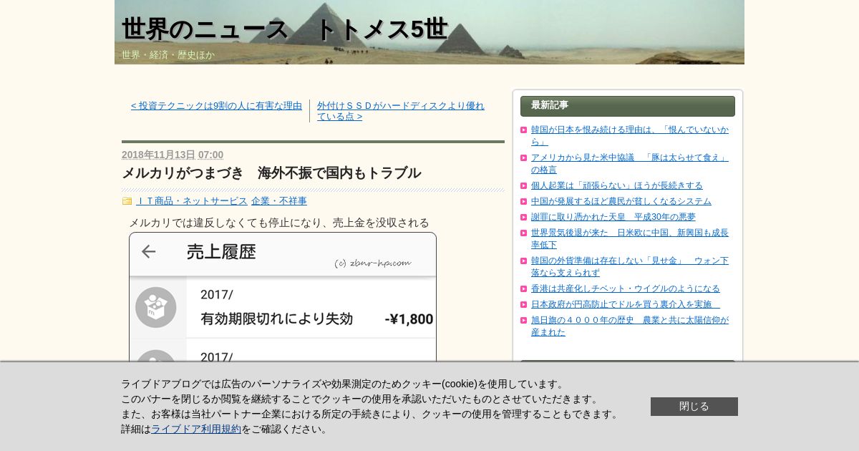This screenshot has width=859, height=451.
Task: Click pink bullet beside 個人起業は「頑張らない」 link
Action: 524,185
